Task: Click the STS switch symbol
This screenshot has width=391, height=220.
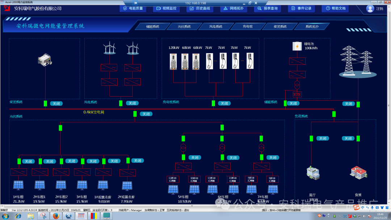Action: pyautogui.click(x=297, y=94)
